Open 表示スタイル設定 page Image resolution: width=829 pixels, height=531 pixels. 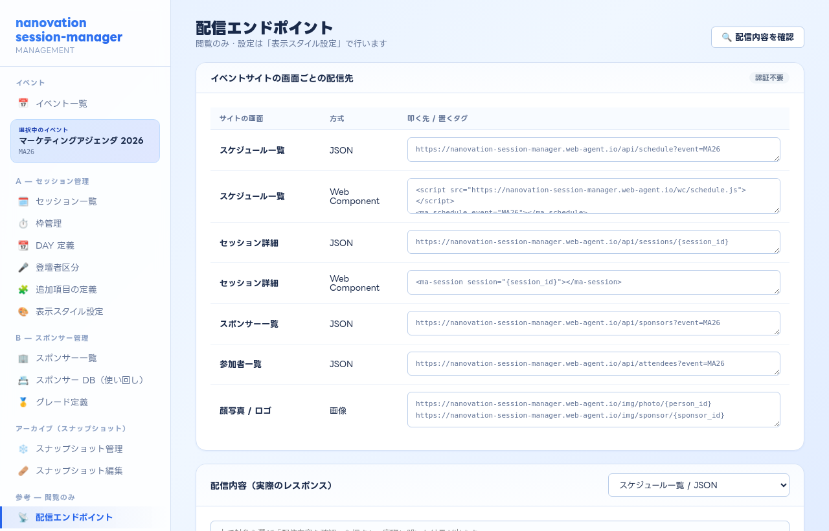pyautogui.click(x=85, y=311)
